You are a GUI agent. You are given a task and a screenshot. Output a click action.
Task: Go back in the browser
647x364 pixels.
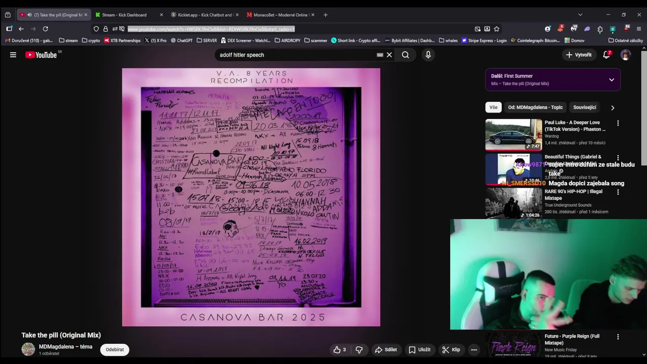21,29
